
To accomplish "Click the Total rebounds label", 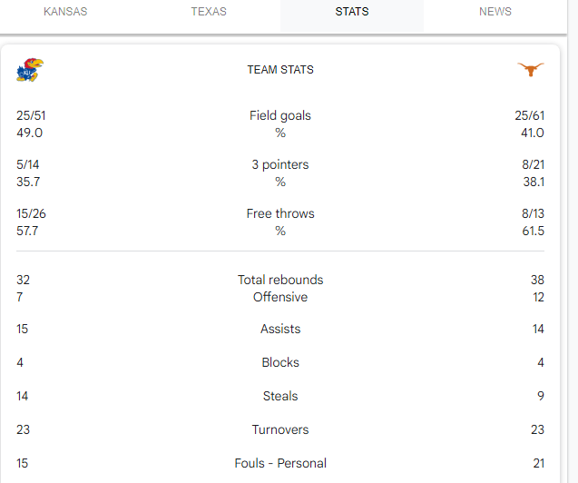I will point(280,281).
